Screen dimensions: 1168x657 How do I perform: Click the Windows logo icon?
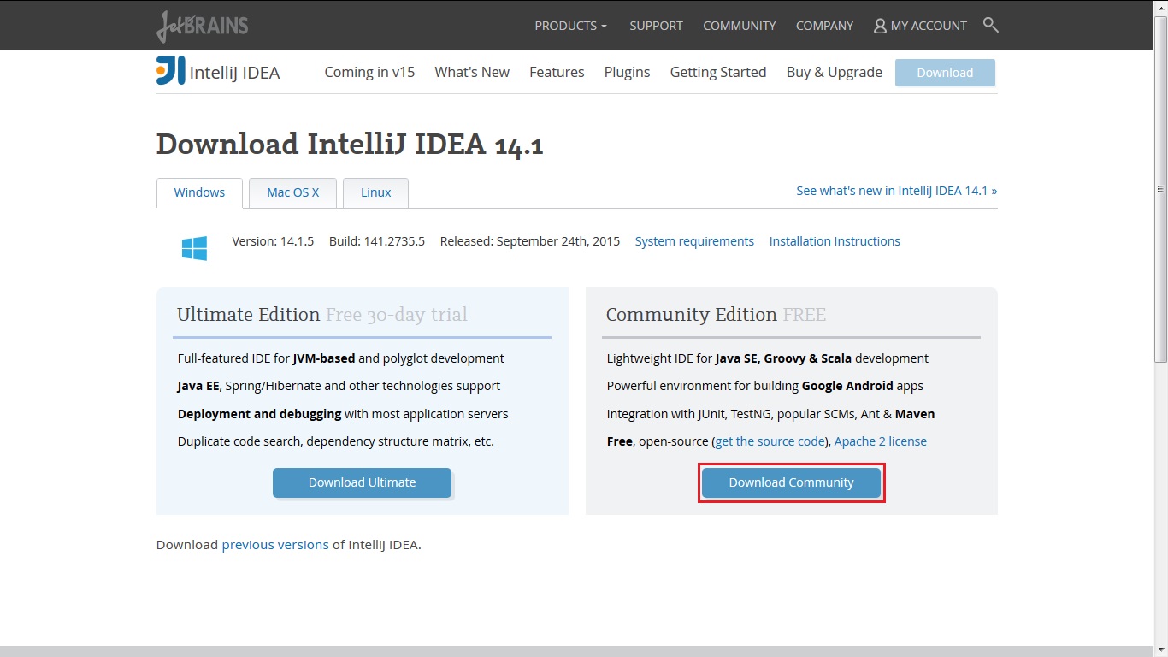194,248
